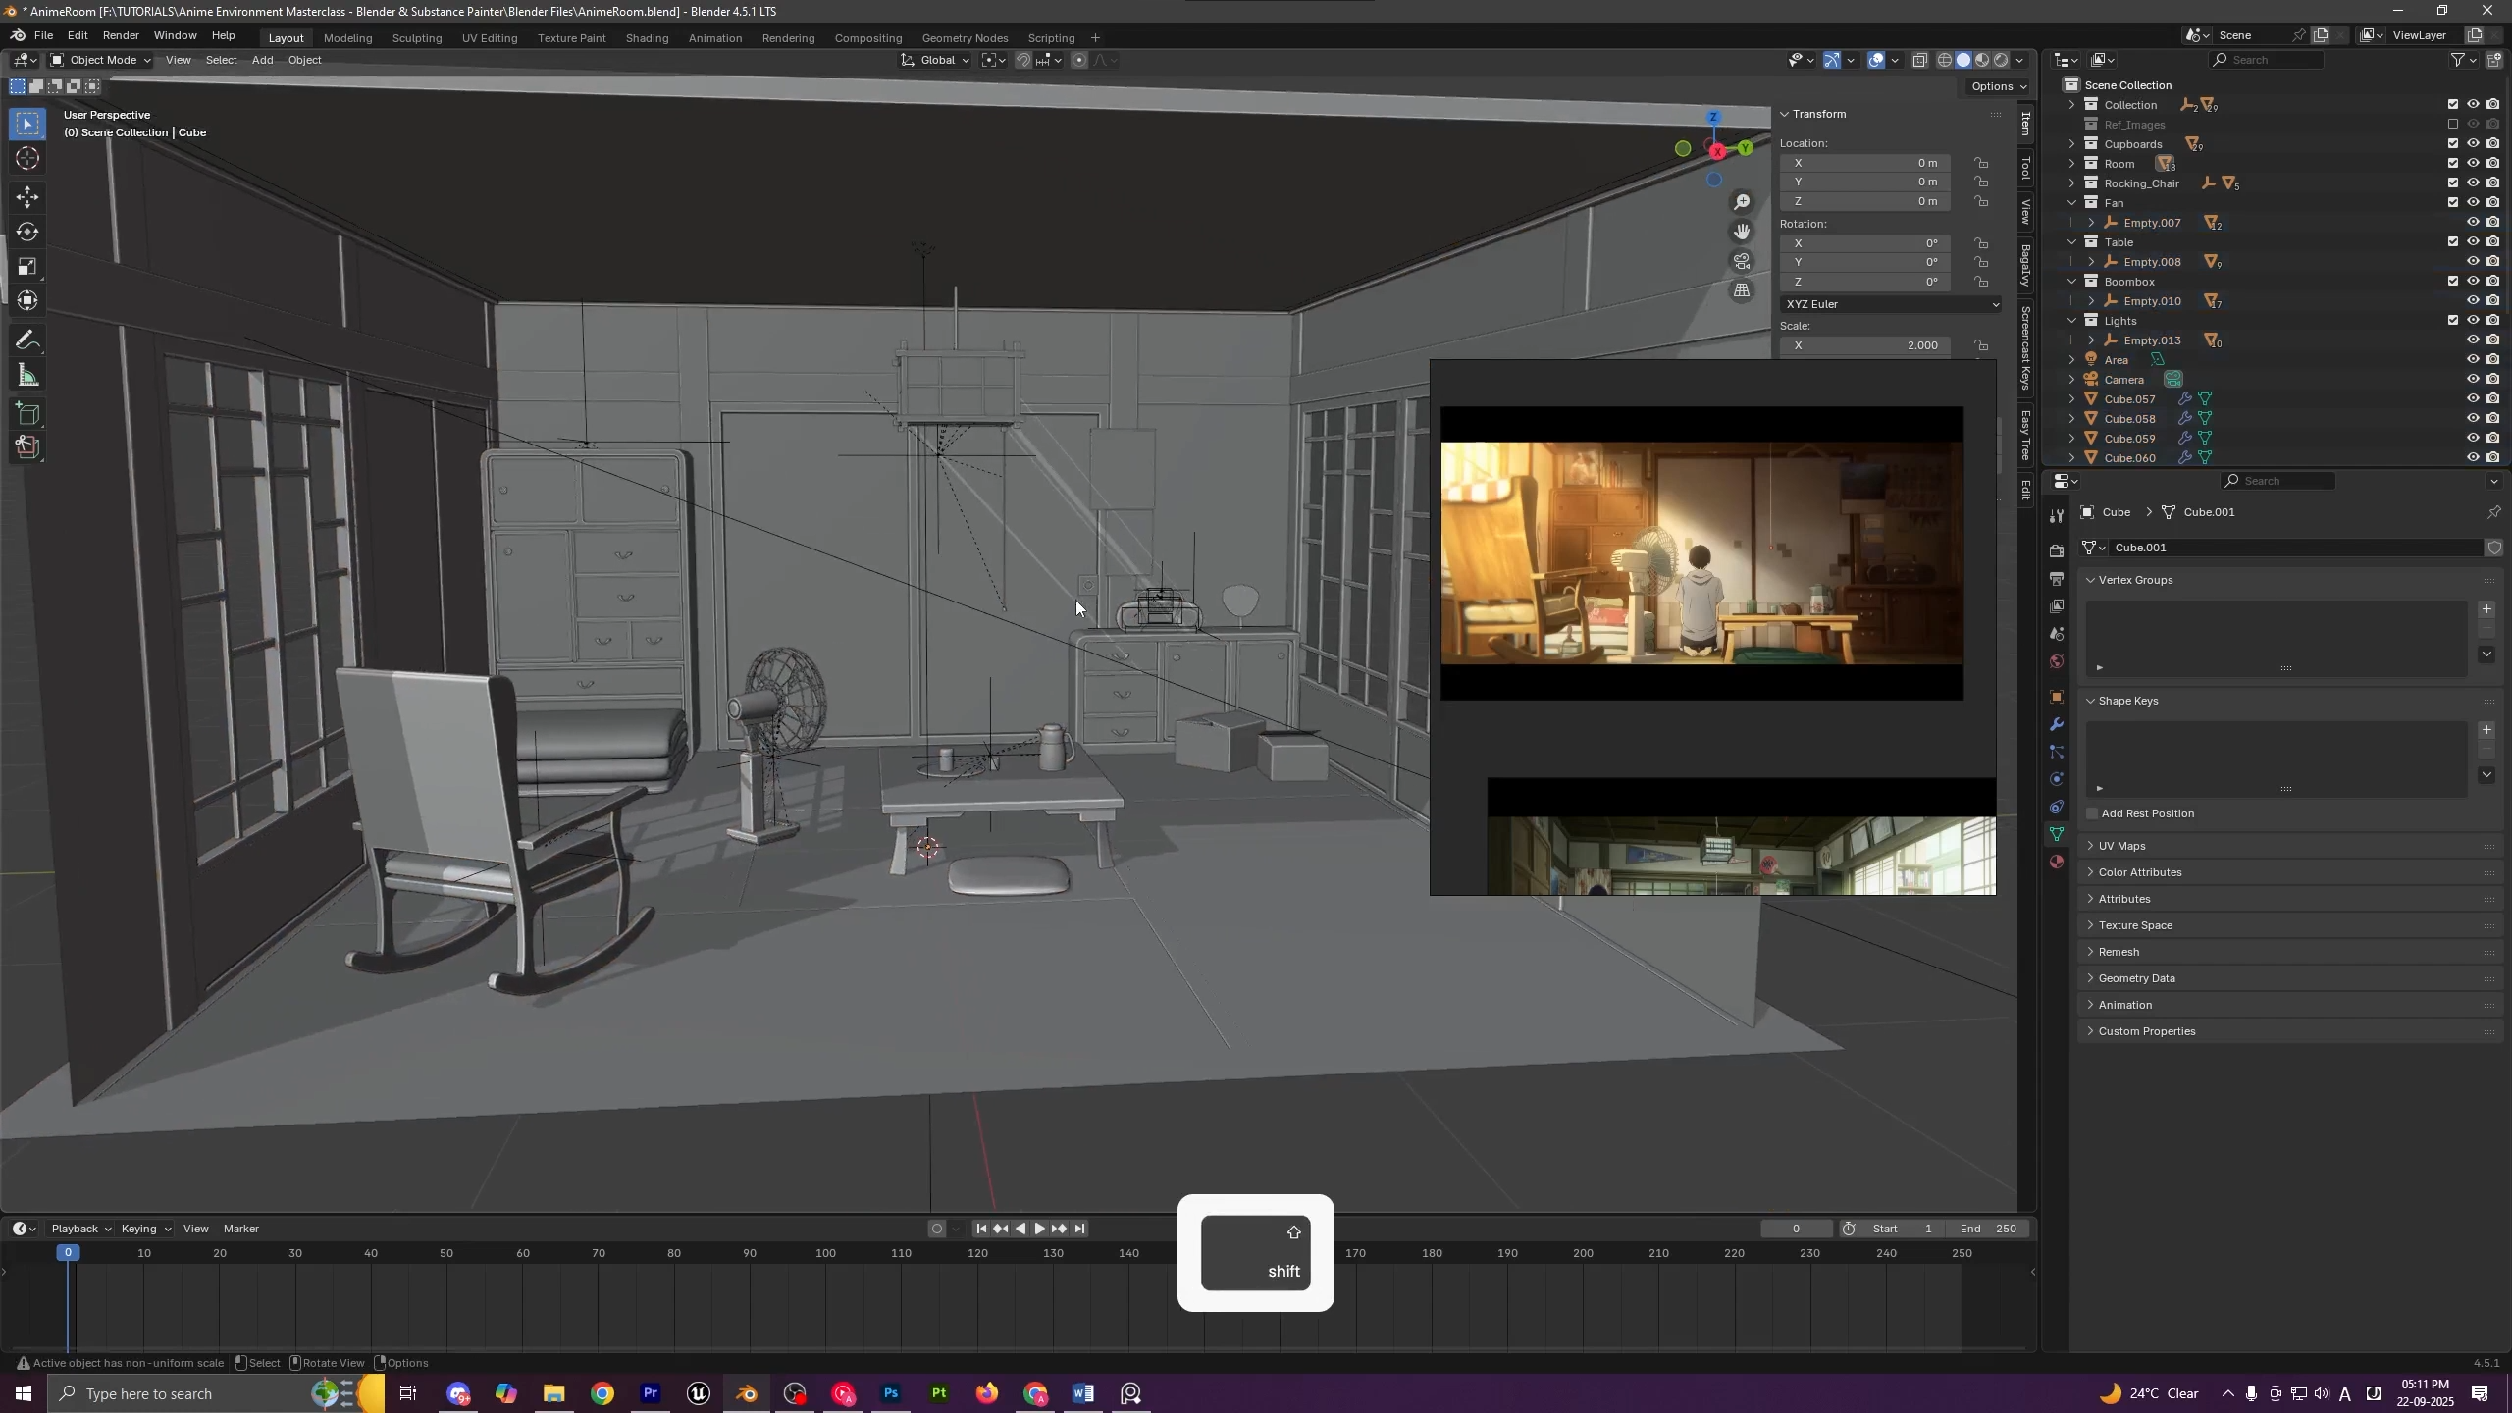
Task: Open the XYZ Euler rotation mode dropdown
Action: coord(1890,305)
